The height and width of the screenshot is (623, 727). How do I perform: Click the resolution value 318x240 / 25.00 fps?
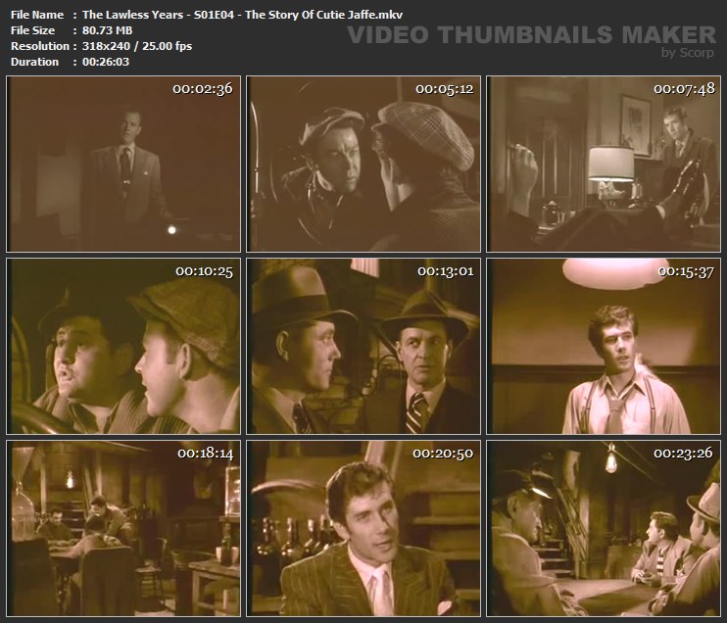tap(137, 46)
